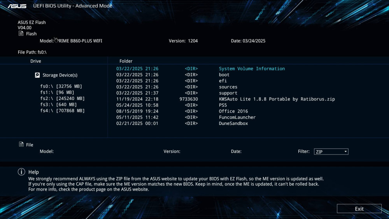Click the 08/15/2019 19:24 date entry
Viewport: 389px width, 219px height.
137,111
